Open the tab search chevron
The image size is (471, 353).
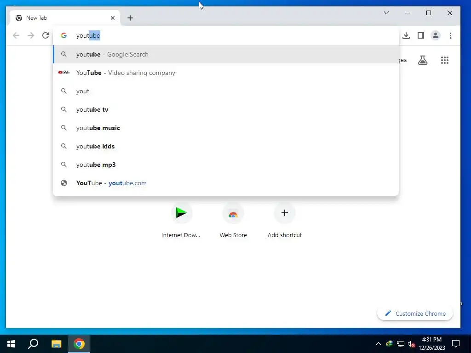(386, 13)
